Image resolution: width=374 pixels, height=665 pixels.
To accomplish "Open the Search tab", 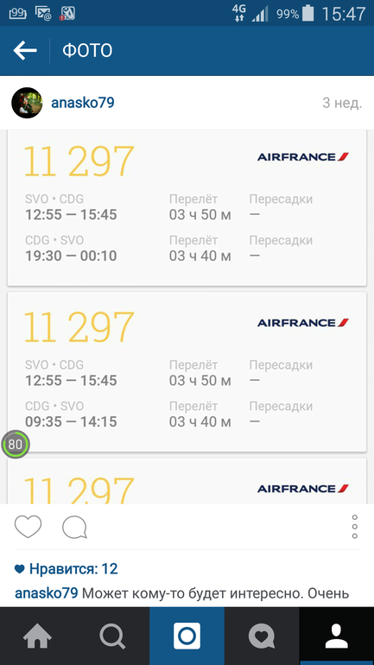I will point(112,636).
